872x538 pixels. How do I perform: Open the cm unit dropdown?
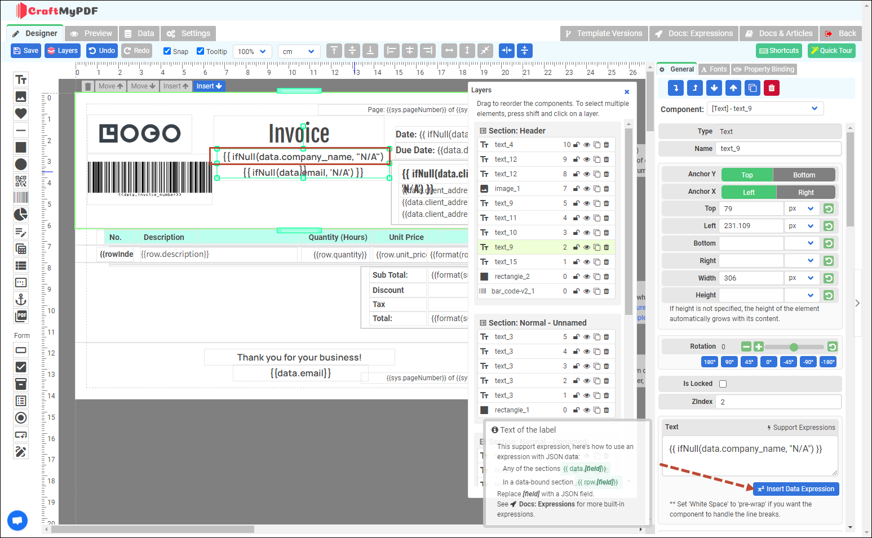click(299, 51)
